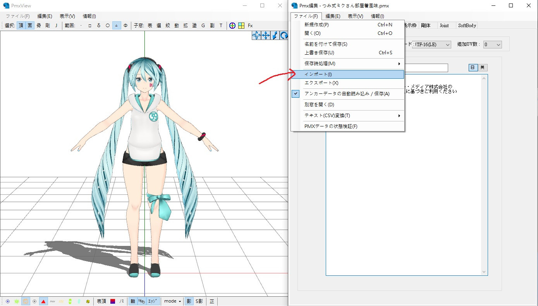
Task: Toggle the yellow wavy lines display icon
Action: tap(61, 301)
